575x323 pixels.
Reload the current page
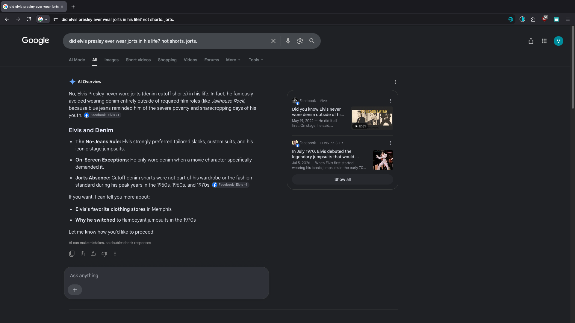tap(29, 19)
